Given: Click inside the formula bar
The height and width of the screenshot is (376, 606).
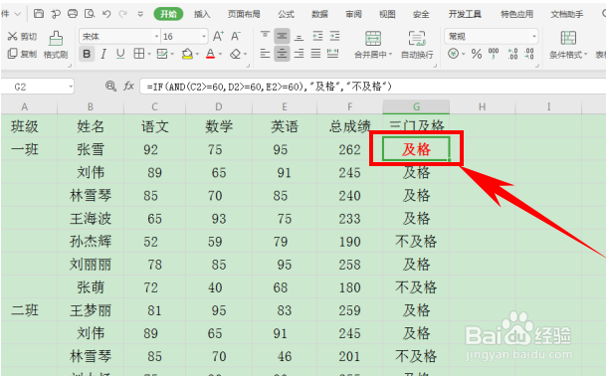Looking at the screenshot, I should click(x=372, y=87).
